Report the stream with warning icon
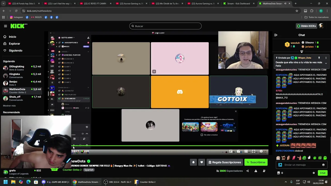This screenshot has width=331, height=186. click(256, 171)
